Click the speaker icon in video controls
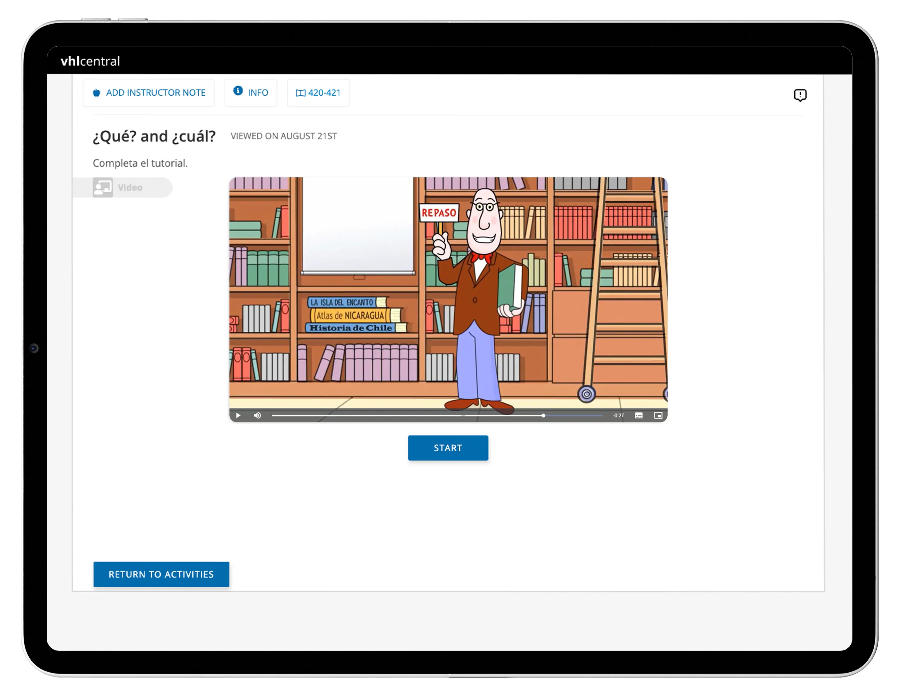The image size is (897, 696). (258, 416)
